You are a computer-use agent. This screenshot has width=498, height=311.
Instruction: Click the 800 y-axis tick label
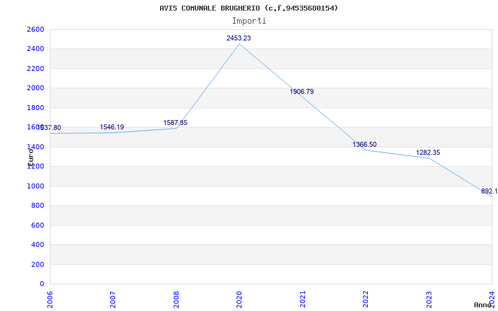point(38,206)
